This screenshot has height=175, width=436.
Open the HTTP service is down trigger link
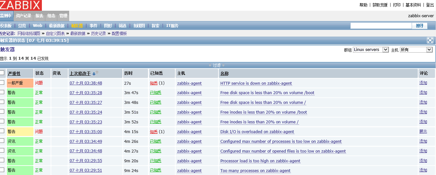(x=256, y=83)
